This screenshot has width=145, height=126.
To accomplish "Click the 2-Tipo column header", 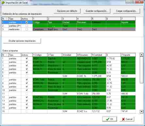I will click(x=55, y=55).
